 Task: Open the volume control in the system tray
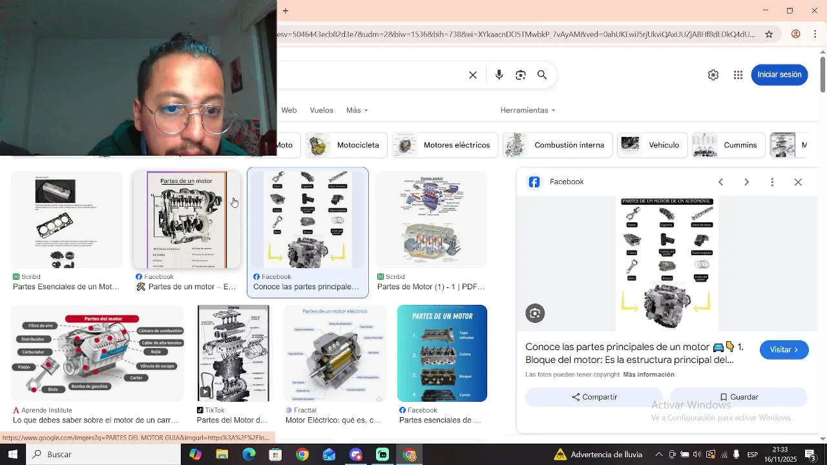(697, 455)
